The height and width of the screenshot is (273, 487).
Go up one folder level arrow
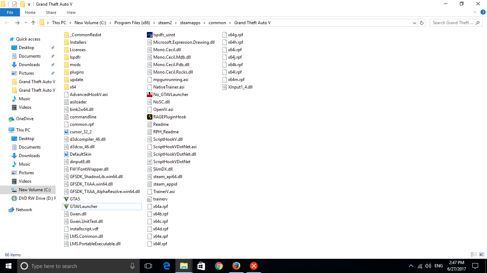[x=33, y=23]
